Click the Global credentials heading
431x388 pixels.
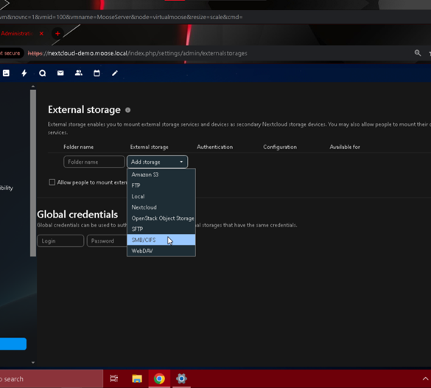coord(77,215)
